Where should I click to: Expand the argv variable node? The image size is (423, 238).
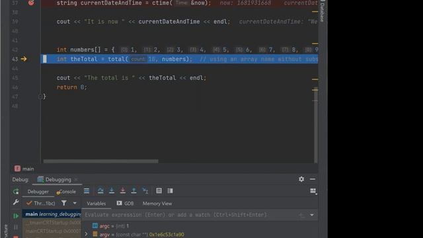87,234
